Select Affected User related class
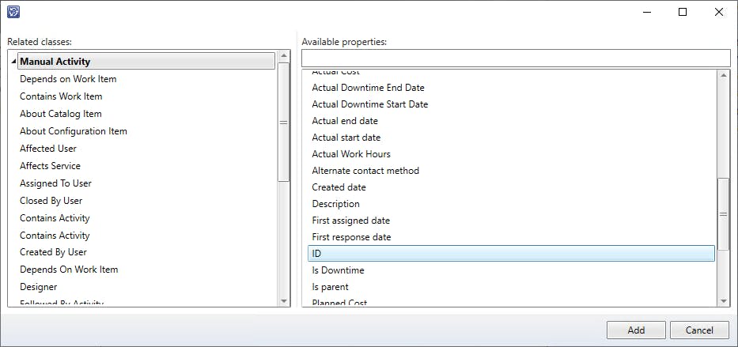The image size is (738, 347). [48, 149]
